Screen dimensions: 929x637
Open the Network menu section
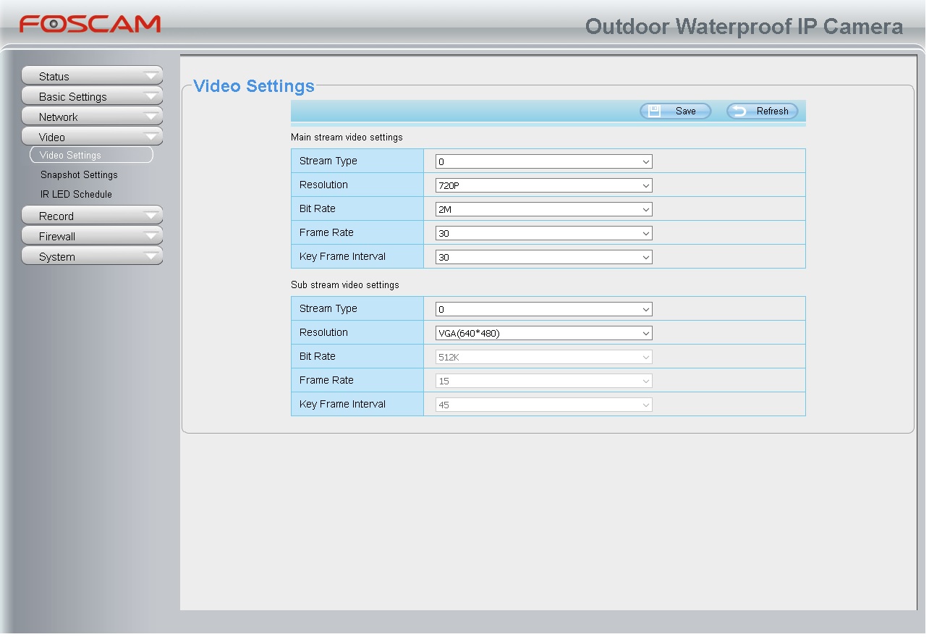(91, 117)
